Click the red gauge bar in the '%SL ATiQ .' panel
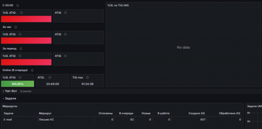Image resolution: width=262 pixels, height=129 pixels. click(x=26, y=19)
